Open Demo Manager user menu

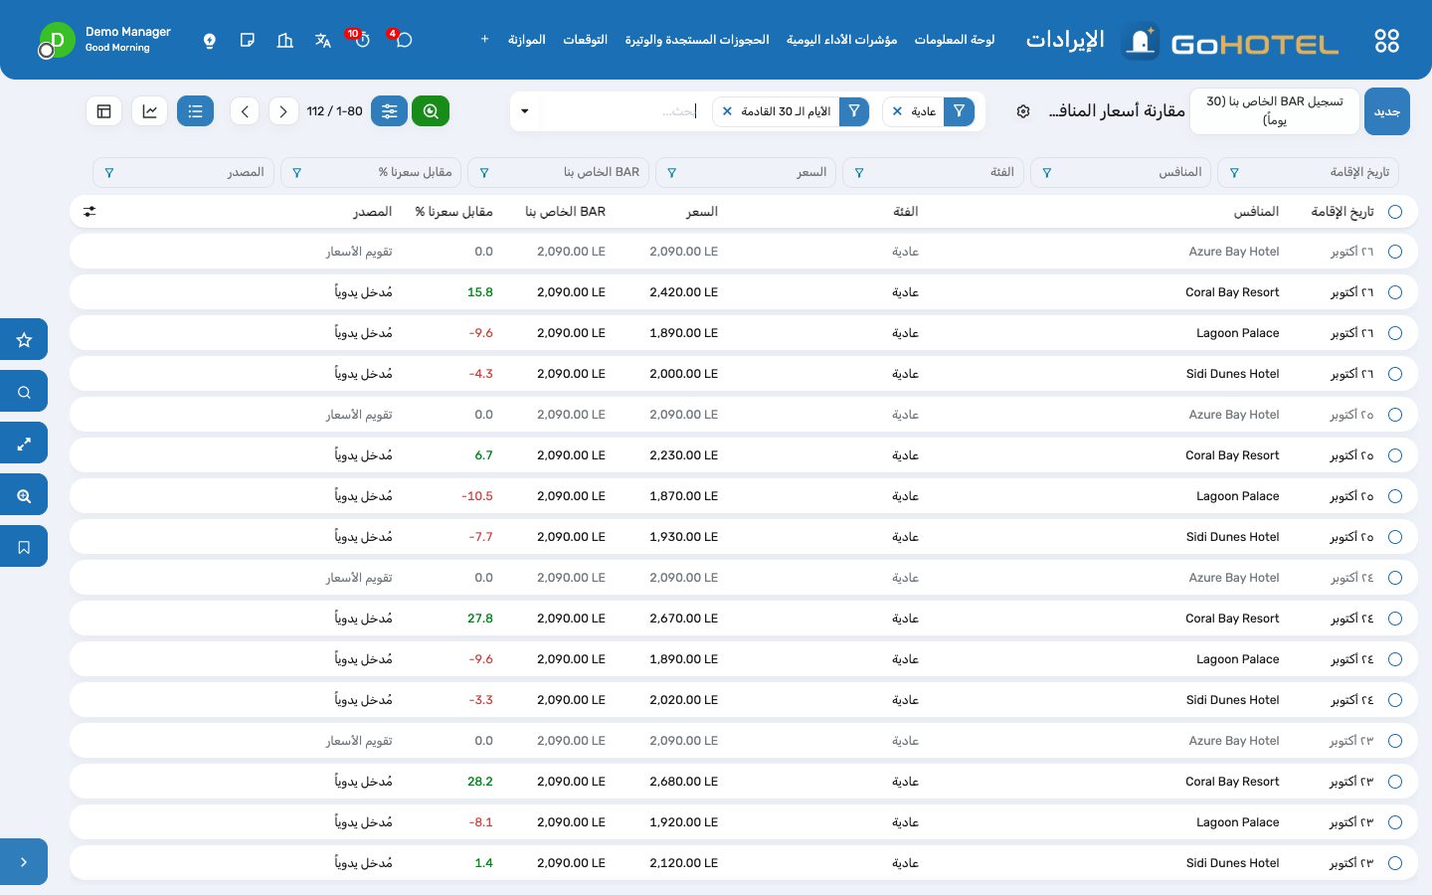pyautogui.click(x=104, y=40)
